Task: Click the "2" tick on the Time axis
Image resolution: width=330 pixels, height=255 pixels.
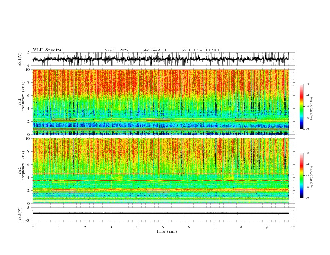Action: click(x=85, y=227)
